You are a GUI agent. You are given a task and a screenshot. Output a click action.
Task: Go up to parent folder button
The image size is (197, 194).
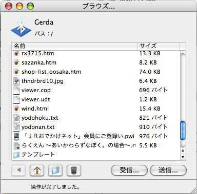[x=37, y=170]
